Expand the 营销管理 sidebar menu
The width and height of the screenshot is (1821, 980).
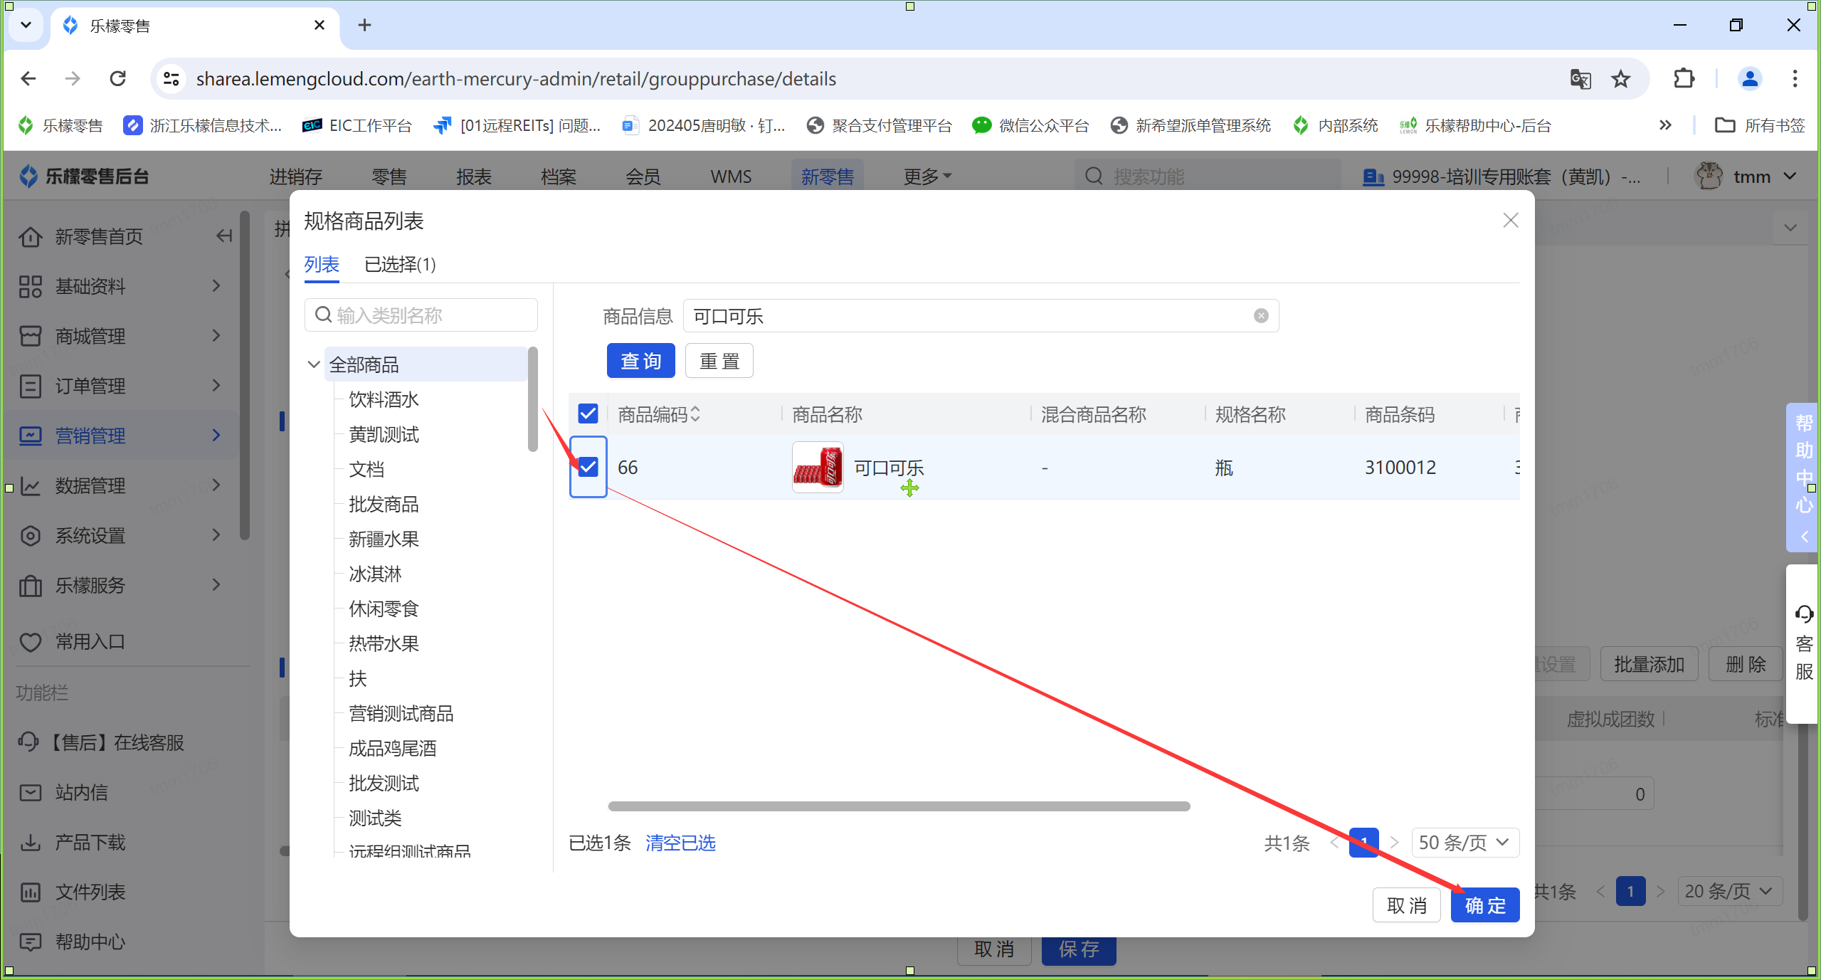pos(121,436)
